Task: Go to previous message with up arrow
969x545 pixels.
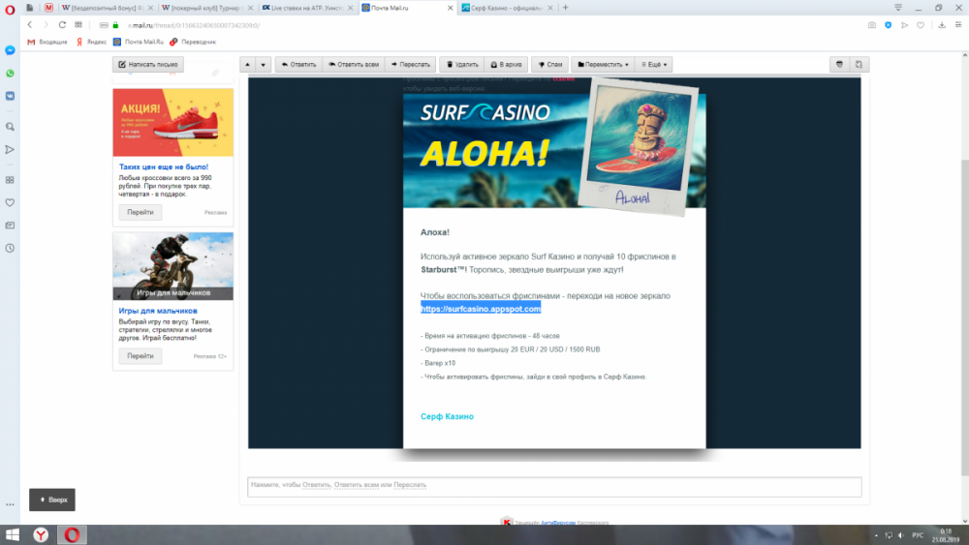Action: [247, 65]
